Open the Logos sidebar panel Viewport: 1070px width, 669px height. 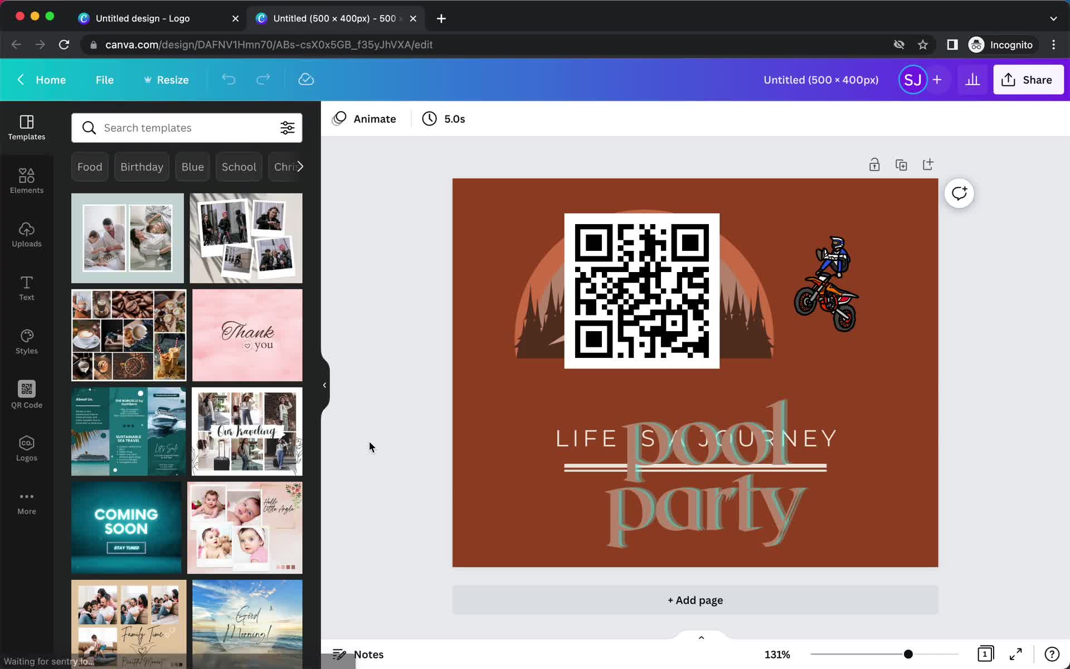tap(27, 449)
